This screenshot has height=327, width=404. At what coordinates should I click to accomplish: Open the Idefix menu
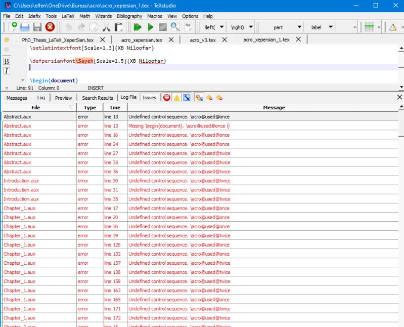(34, 16)
